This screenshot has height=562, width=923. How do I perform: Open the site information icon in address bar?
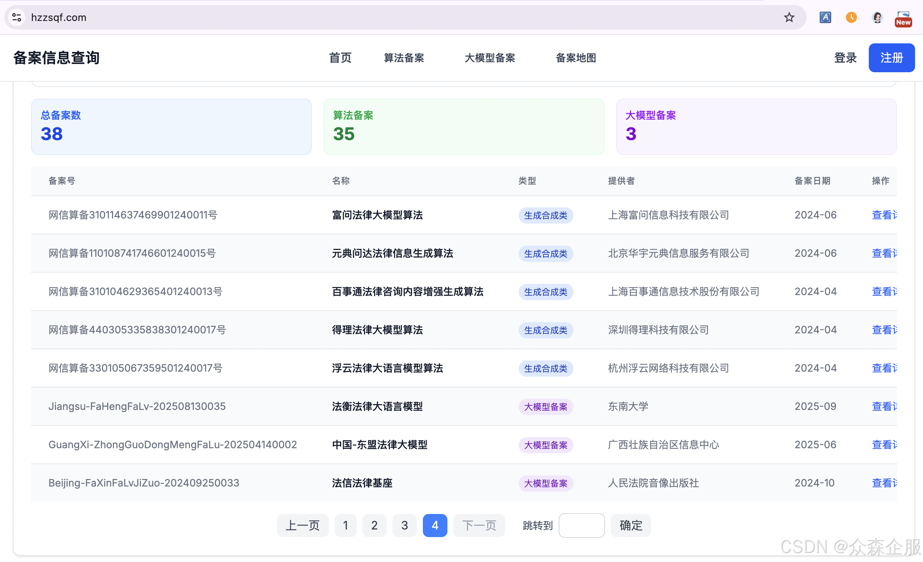click(x=17, y=17)
